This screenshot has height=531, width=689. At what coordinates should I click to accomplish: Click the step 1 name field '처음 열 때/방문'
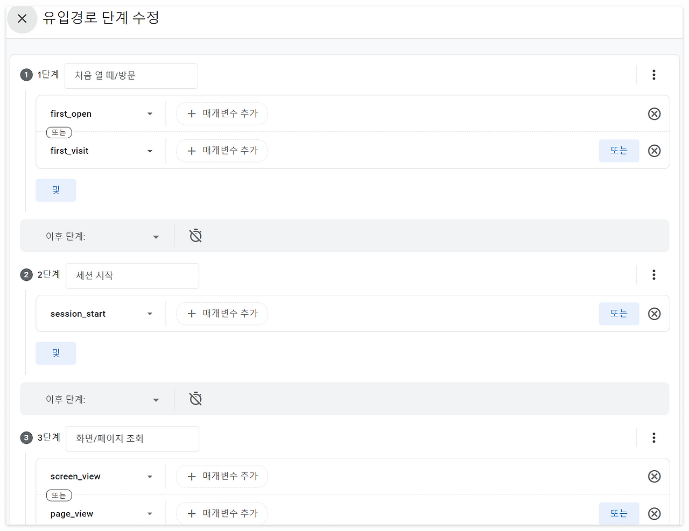[131, 75]
